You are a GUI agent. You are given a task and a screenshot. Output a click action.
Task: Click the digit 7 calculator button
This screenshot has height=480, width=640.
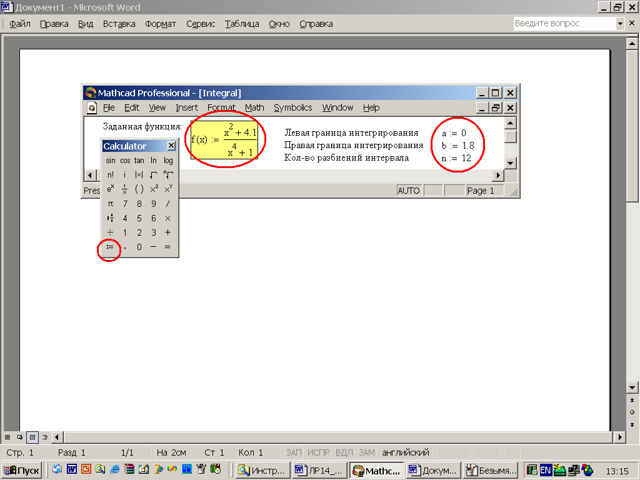[125, 204]
